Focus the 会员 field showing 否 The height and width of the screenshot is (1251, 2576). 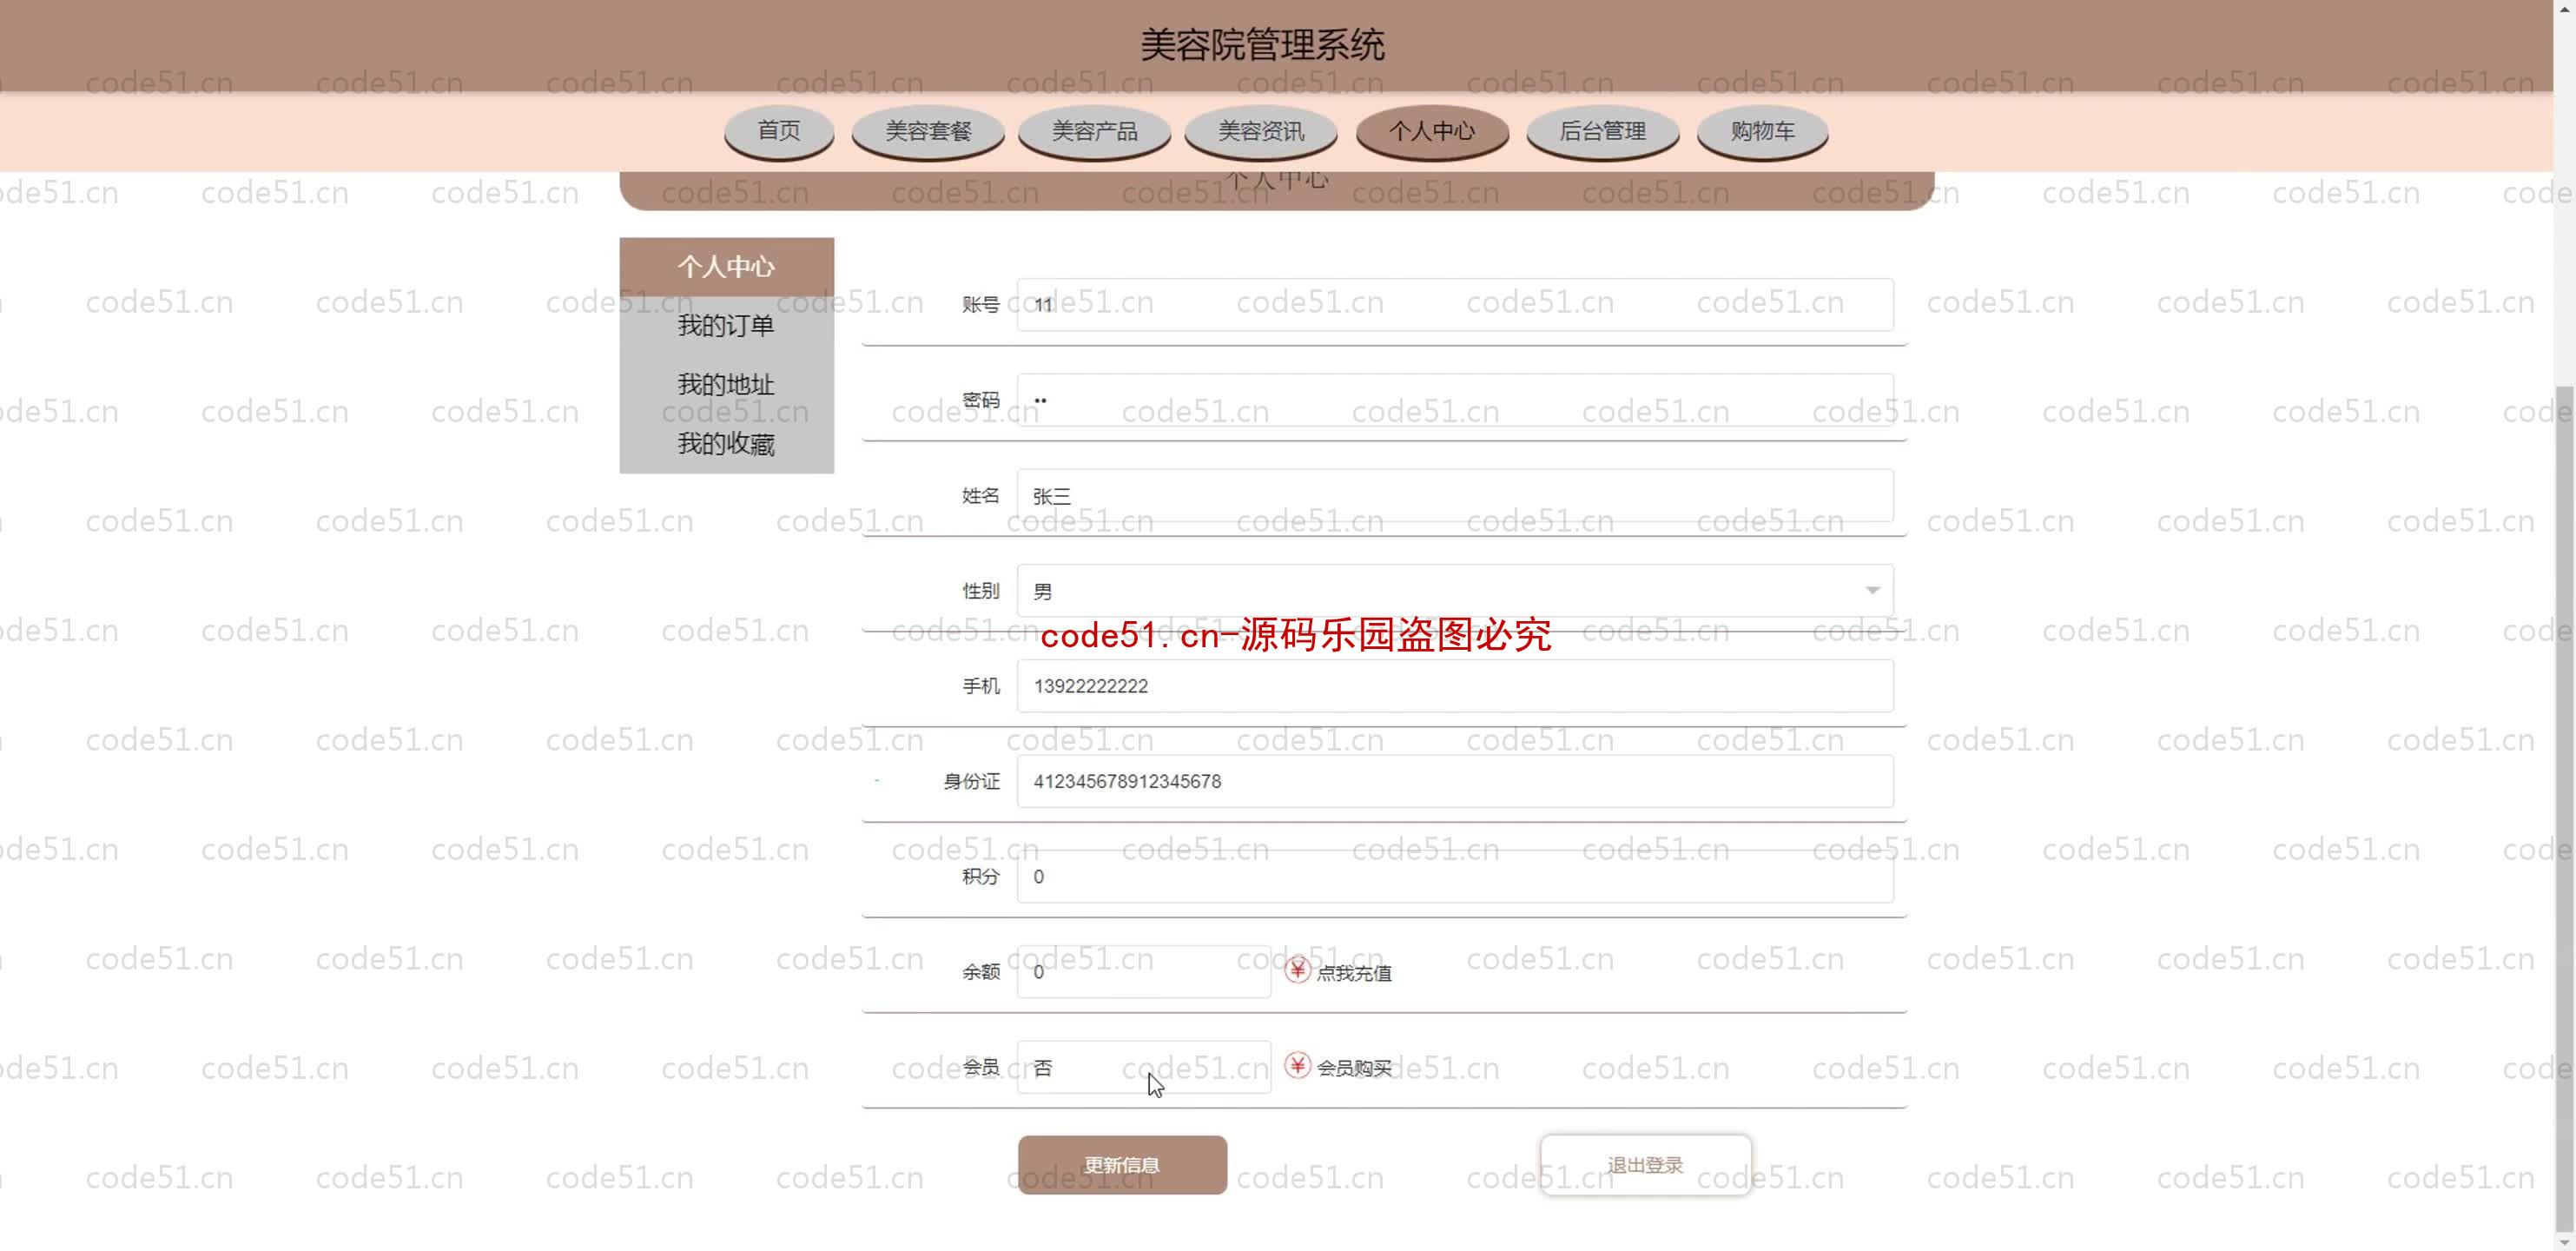click(1144, 1067)
